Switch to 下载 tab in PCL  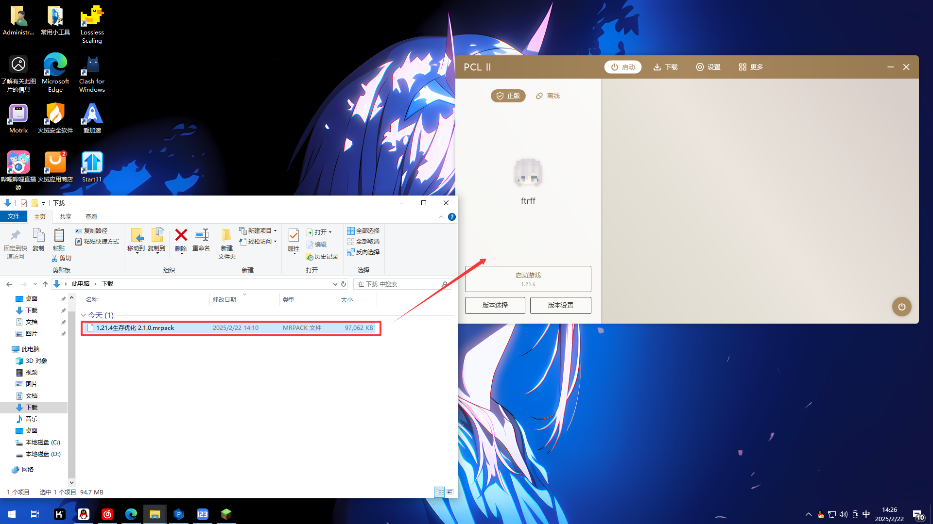coord(665,67)
